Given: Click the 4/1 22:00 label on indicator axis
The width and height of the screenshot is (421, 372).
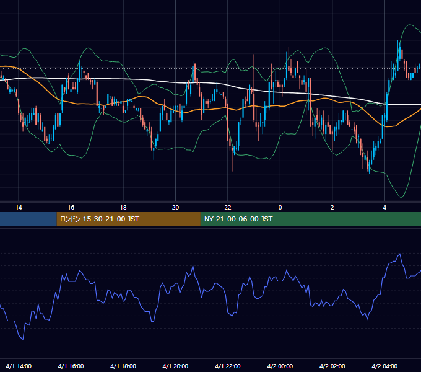Looking at the screenshot, I should pyautogui.click(x=228, y=366).
